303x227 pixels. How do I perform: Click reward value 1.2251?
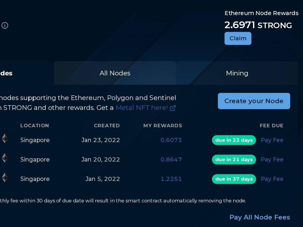pyautogui.click(x=171, y=179)
